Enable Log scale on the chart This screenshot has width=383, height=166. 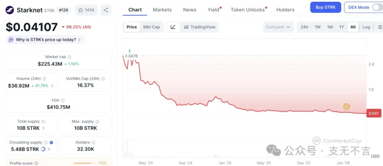[x=366, y=27]
